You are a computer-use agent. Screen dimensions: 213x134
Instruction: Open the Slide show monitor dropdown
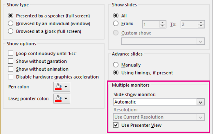200,102
